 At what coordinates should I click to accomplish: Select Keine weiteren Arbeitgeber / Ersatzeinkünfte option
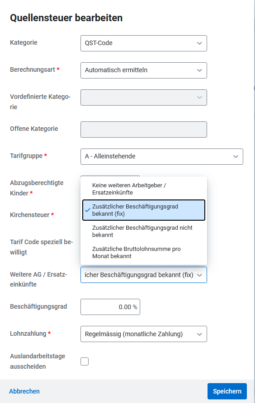[143, 189]
